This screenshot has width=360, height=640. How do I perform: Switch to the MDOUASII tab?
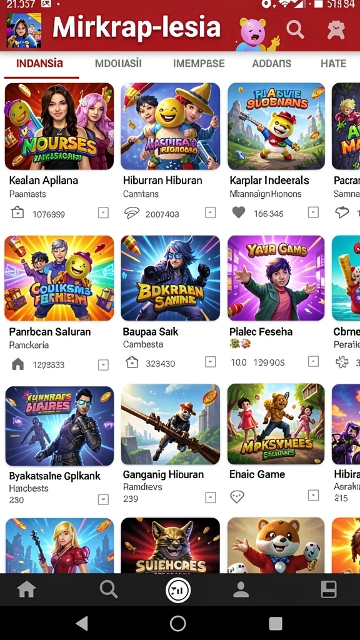click(118, 63)
